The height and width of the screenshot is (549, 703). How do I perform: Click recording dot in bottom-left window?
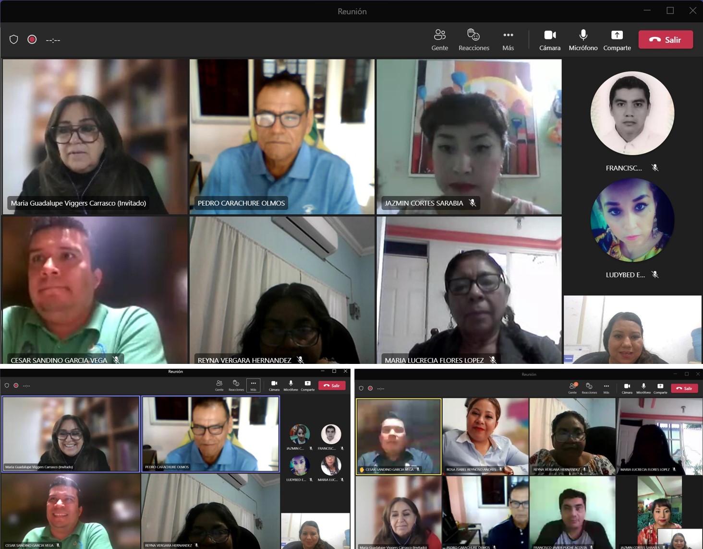[16, 385]
